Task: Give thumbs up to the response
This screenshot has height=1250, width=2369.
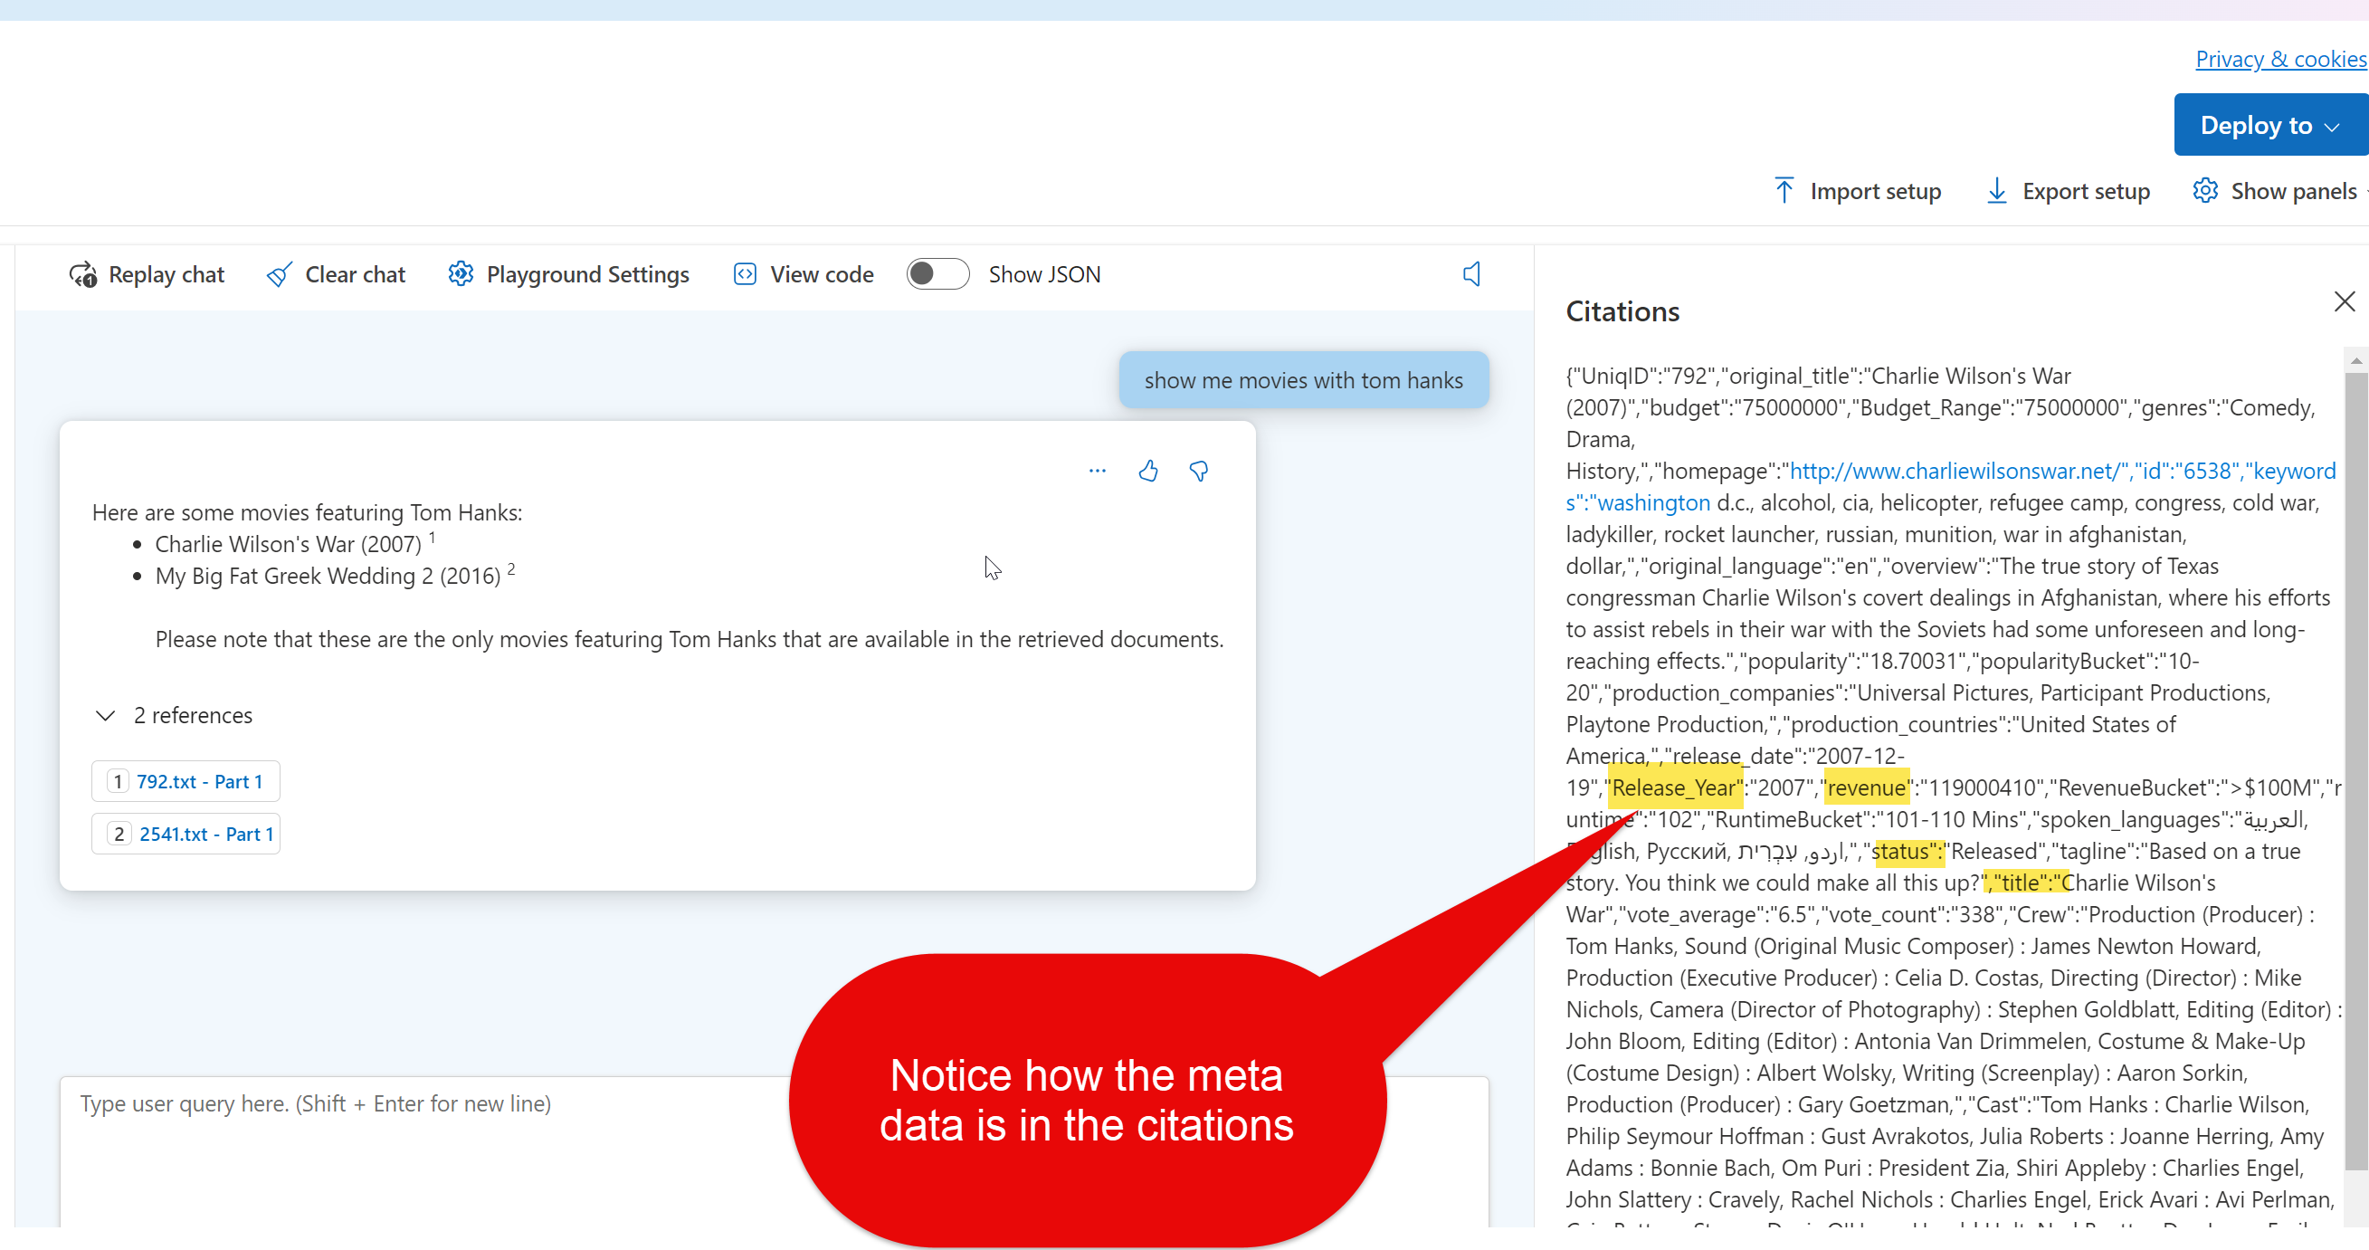Action: [x=1147, y=471]
